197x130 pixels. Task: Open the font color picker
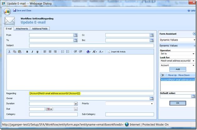[x=89, y=52]
